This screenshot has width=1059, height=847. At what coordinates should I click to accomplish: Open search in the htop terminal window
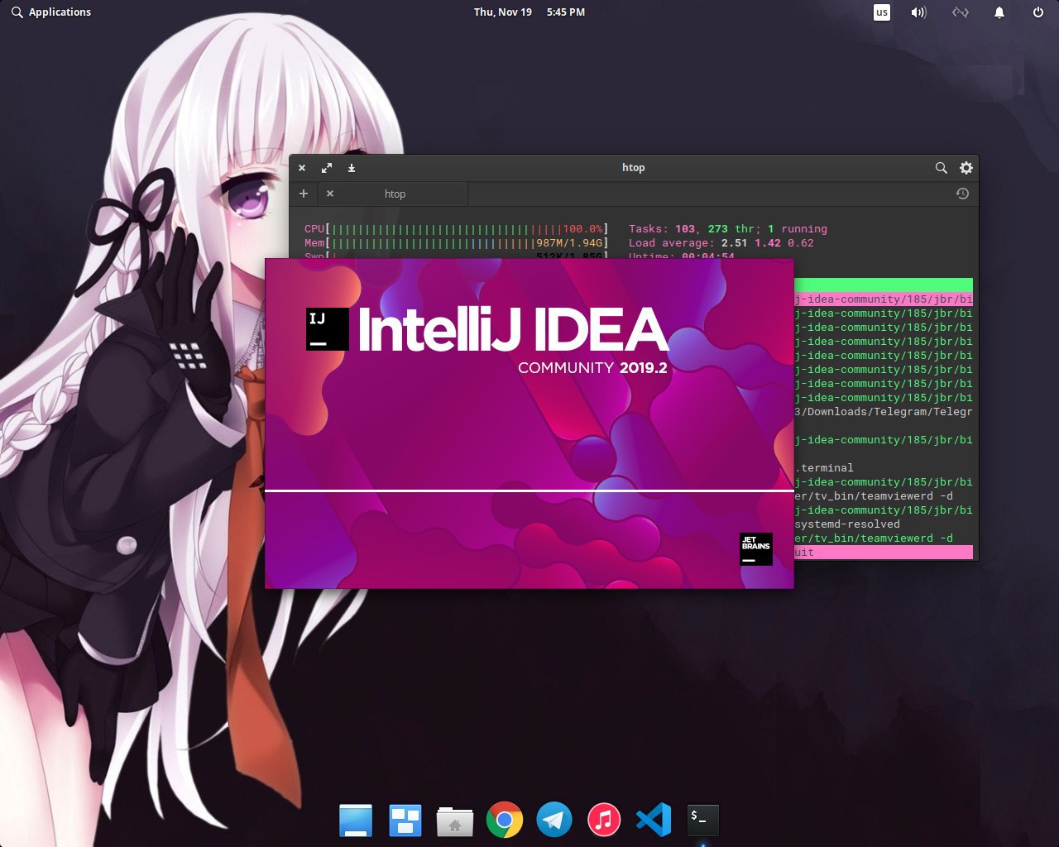pyautogui.click(x=941, y=168)
